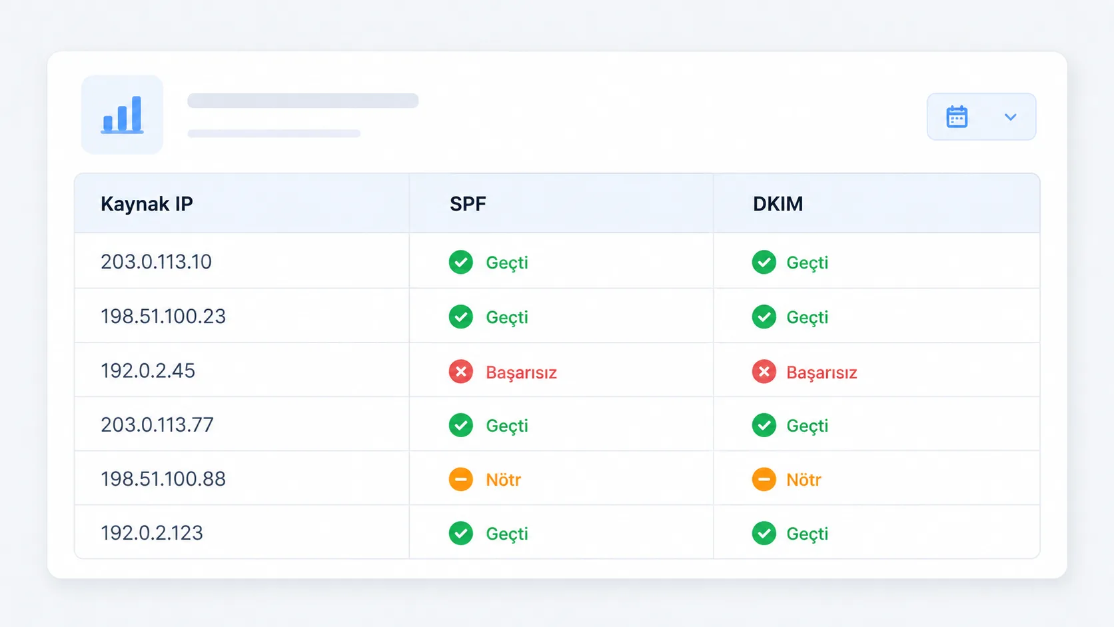Select source IP 203.0.113.77
Viewport: 1114px width, 627px height.
click(157, 425)
